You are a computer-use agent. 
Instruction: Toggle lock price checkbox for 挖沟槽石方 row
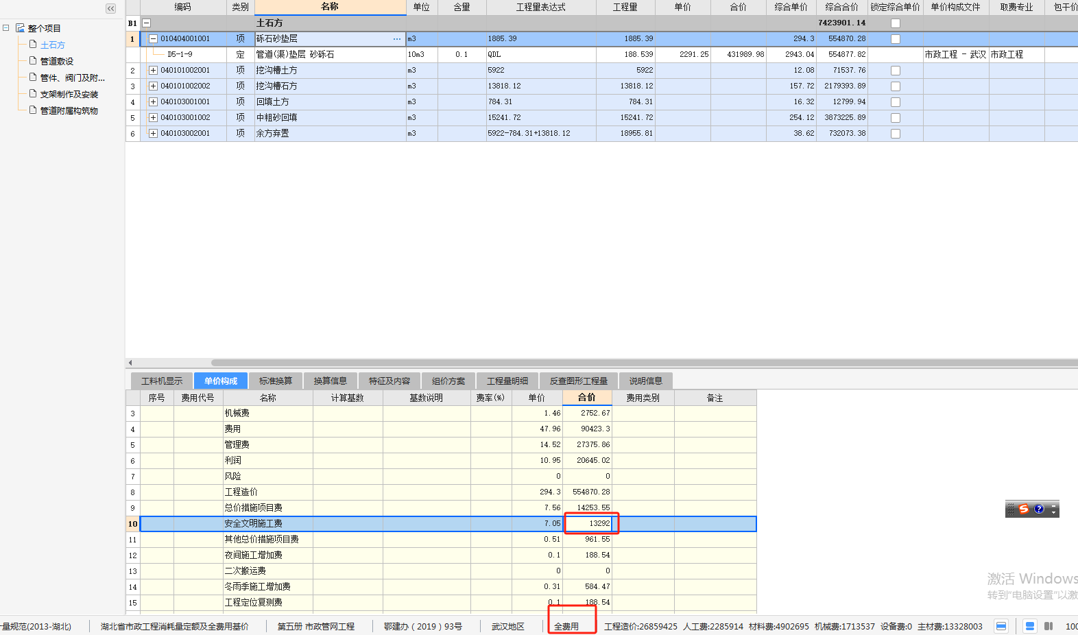click(895, 86)
